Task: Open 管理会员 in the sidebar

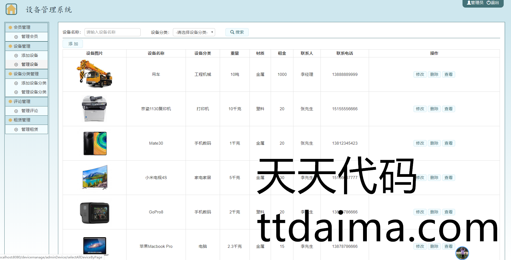Action: coord(30,37)
